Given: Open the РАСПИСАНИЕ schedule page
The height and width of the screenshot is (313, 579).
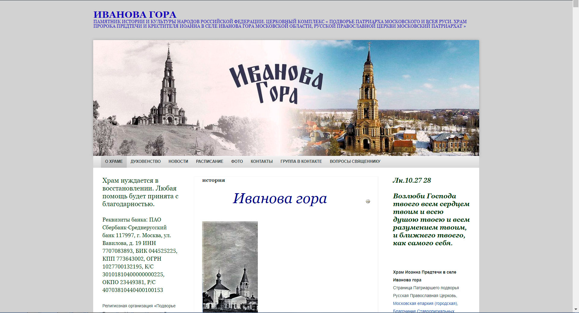Looking at the screenshot, I should coord(210,162).
